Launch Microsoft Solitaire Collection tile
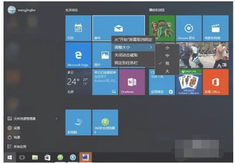Viewport: 235px width, 163px height. [x=189, y=82]
